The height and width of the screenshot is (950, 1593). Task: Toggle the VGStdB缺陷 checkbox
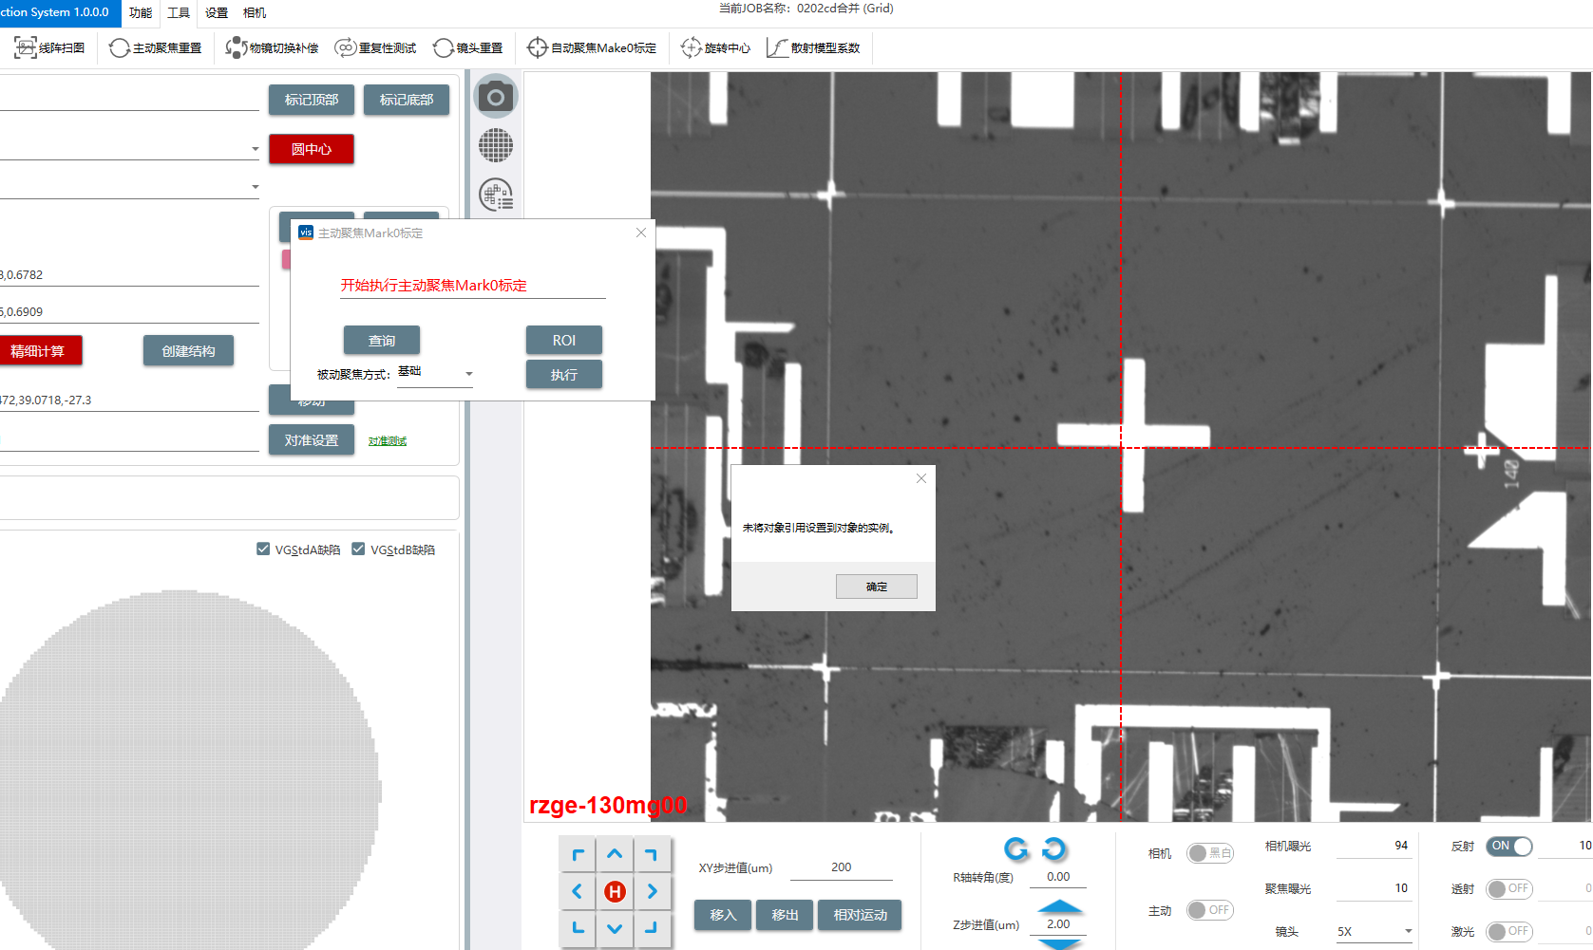point(358,549)
